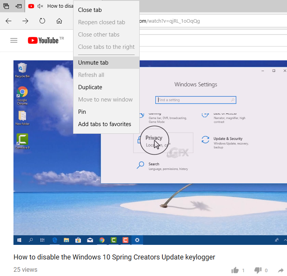Click the YouTube search box

pos(213,40)
